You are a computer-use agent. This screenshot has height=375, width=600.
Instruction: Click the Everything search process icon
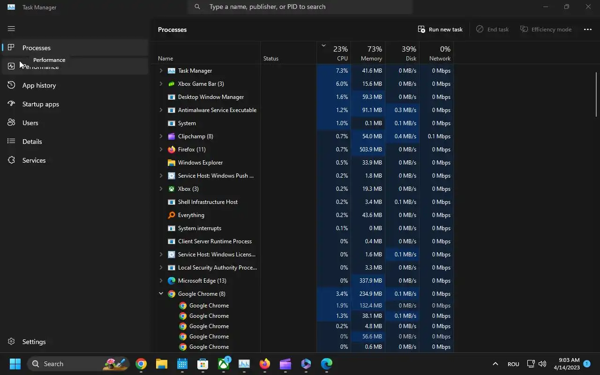click(x=172, y=215)
